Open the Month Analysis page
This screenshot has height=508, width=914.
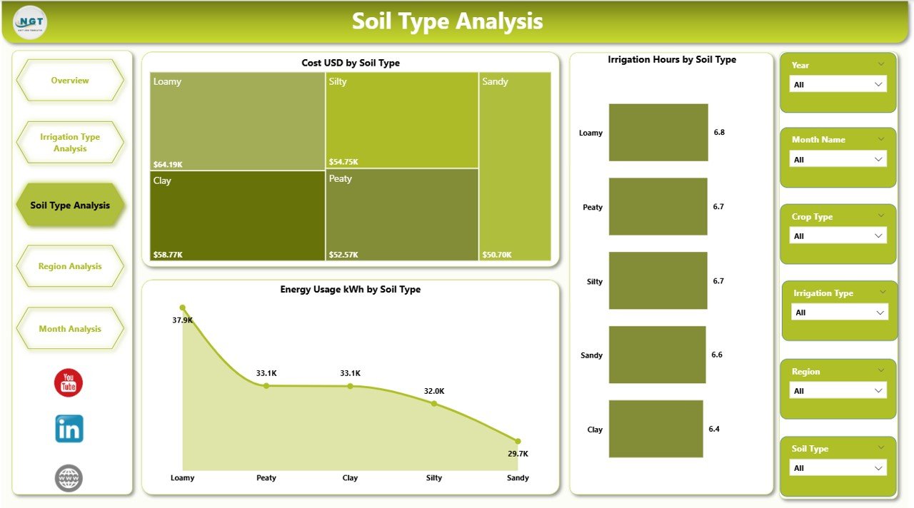69,328
